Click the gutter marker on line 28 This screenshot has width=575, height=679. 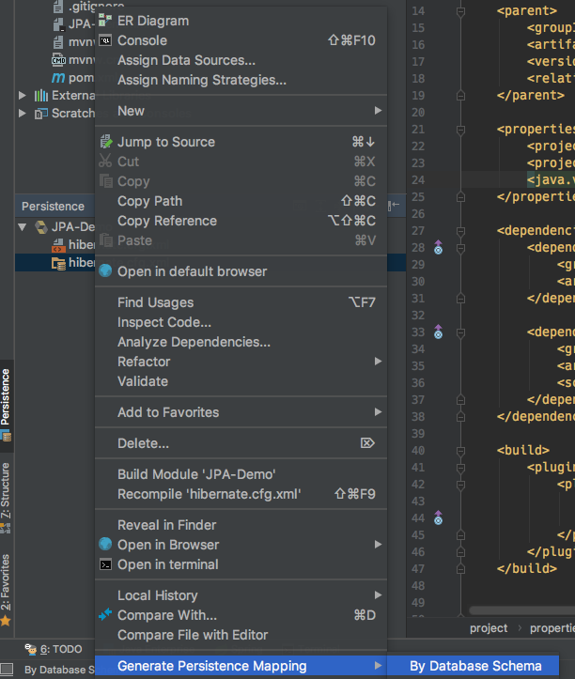pyautogui.click(x=438, y=248)
